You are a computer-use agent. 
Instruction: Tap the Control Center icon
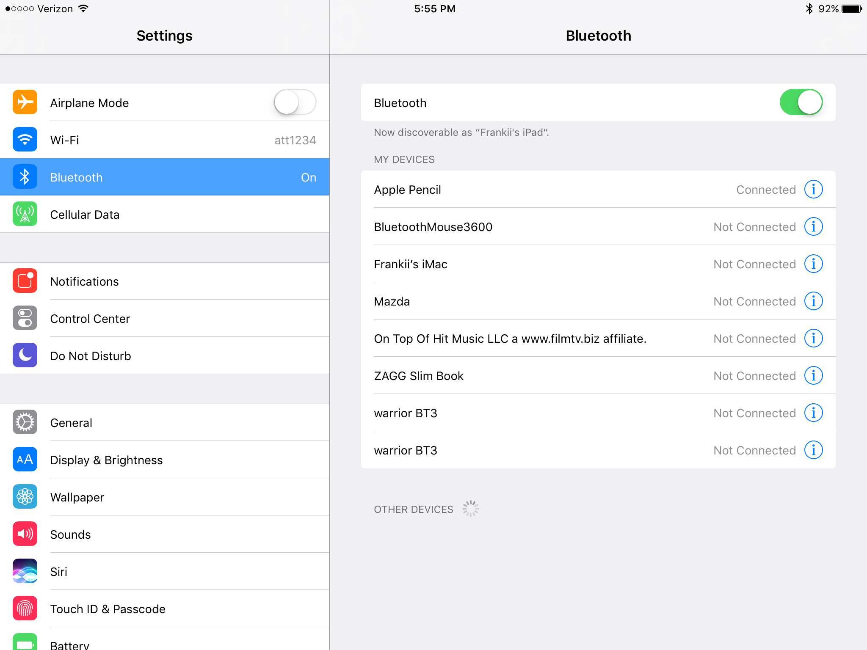pos(25,318)
